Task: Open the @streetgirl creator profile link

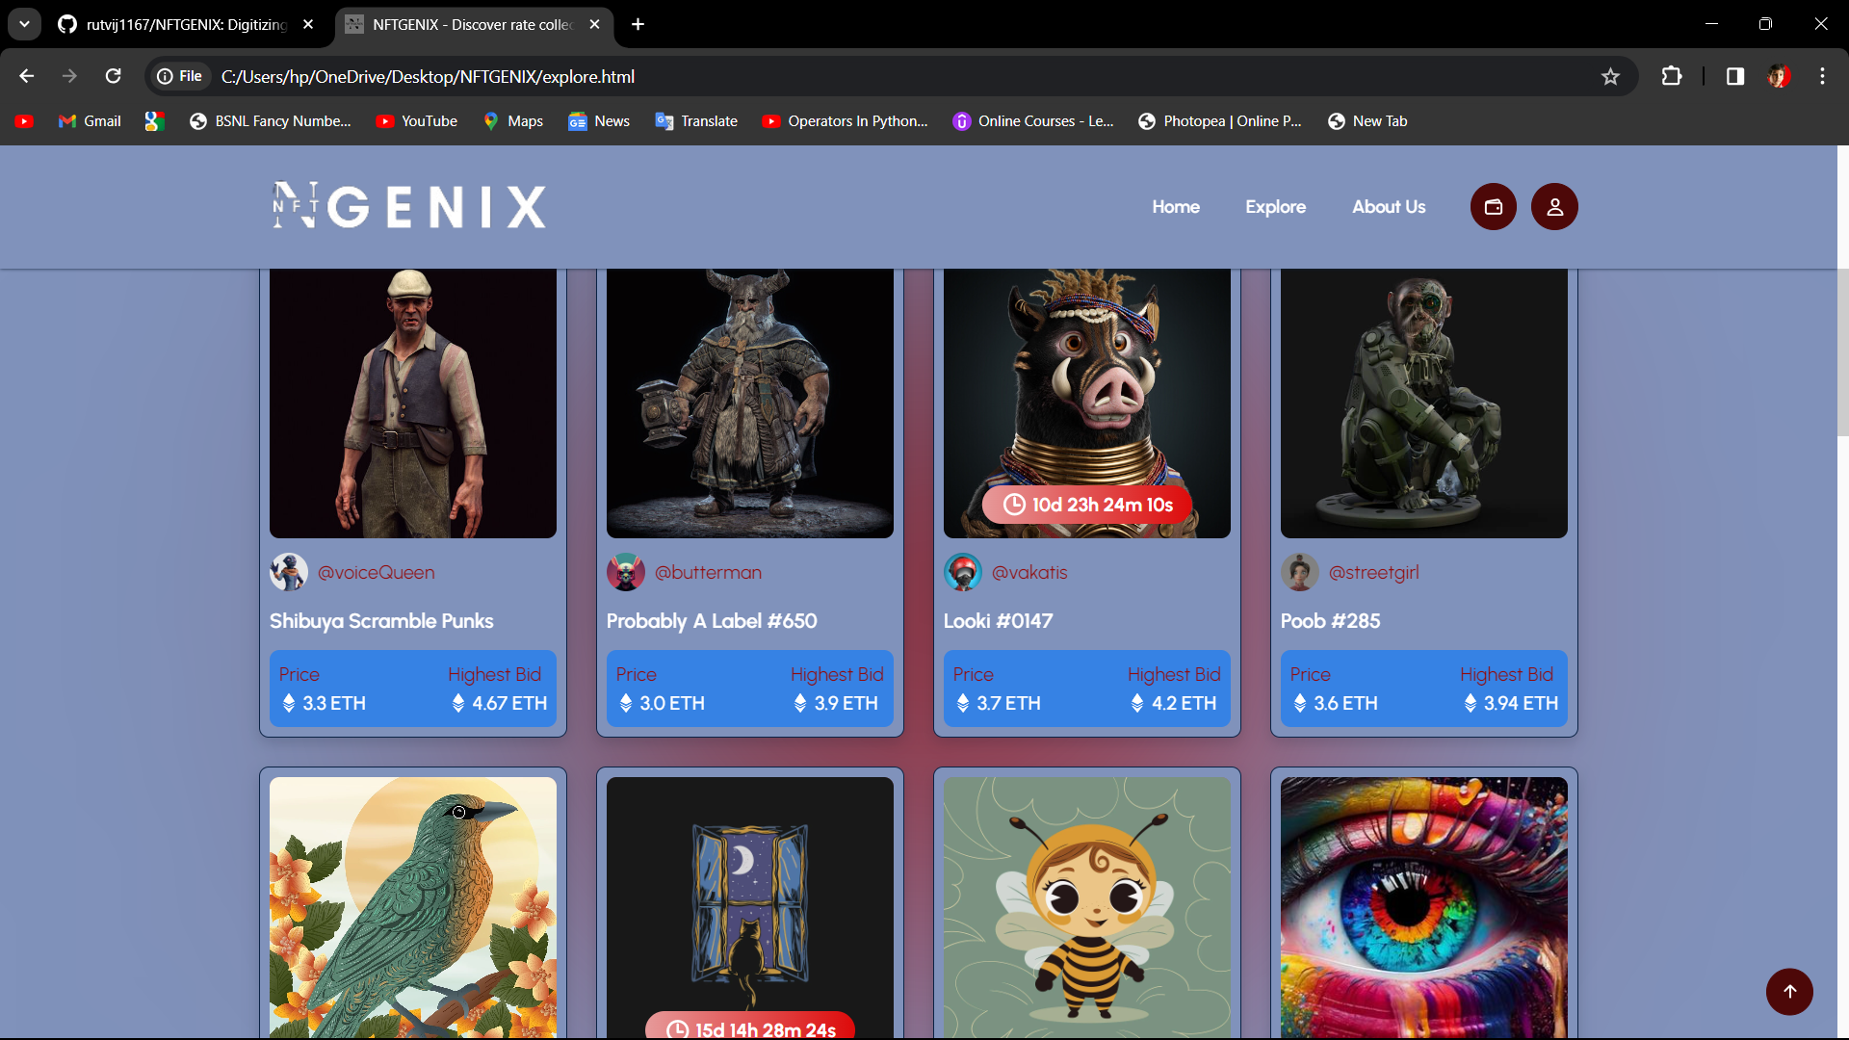Action: click(1373, 573)
